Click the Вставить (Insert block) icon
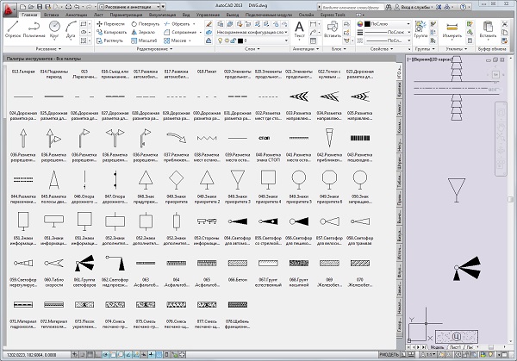Image resolution: width=517 pixels, height=361 pixels. (333, 28)
